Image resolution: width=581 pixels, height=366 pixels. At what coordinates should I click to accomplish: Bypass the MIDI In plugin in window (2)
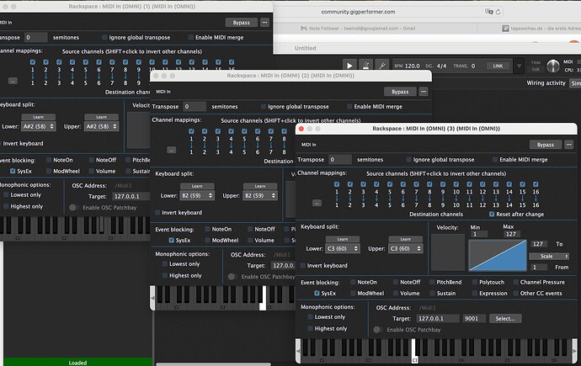pos(400,92)
